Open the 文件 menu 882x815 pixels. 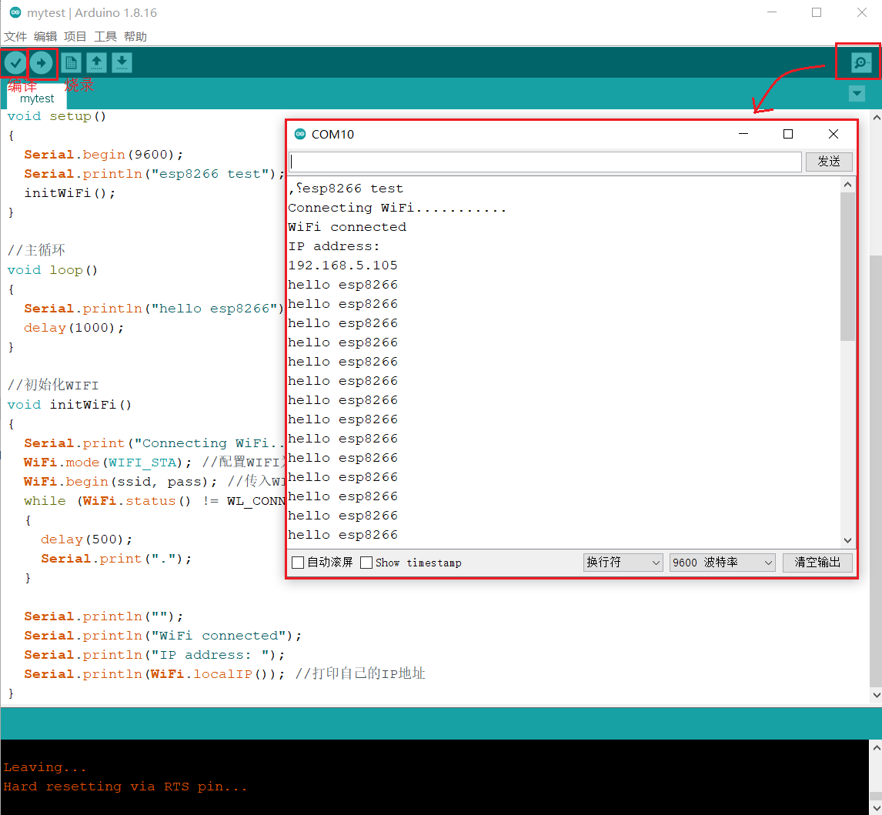pos(15,37)
